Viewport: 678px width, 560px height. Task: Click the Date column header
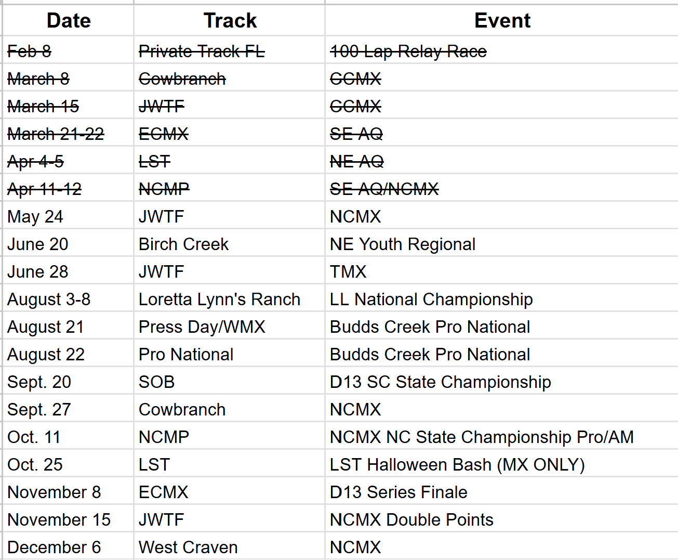[69, 21]
